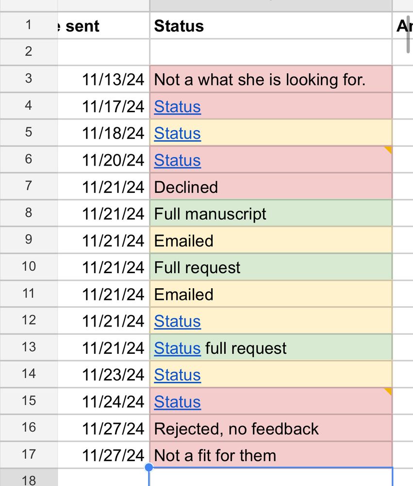
Task: Select the date cell 11/13/24
Action: (x=103, y=79)
